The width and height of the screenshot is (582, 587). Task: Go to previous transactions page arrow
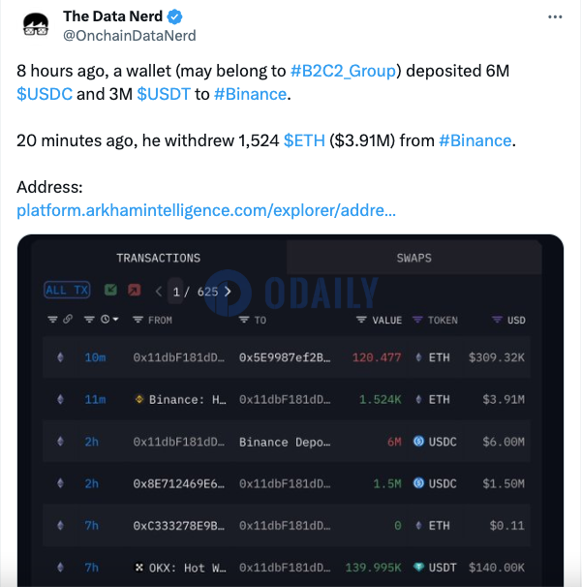(x=159, y=291)
